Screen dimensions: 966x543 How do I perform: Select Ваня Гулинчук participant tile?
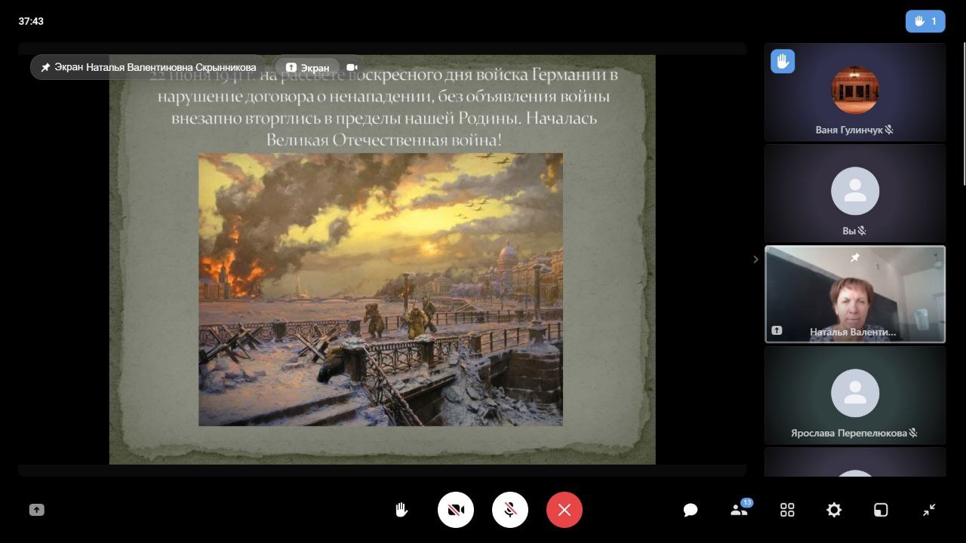tap(855, 92)
